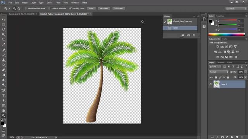This screenshot has width=248, height=139.
Task: Select the History Brush tool
Action: (x=3, y=65)
